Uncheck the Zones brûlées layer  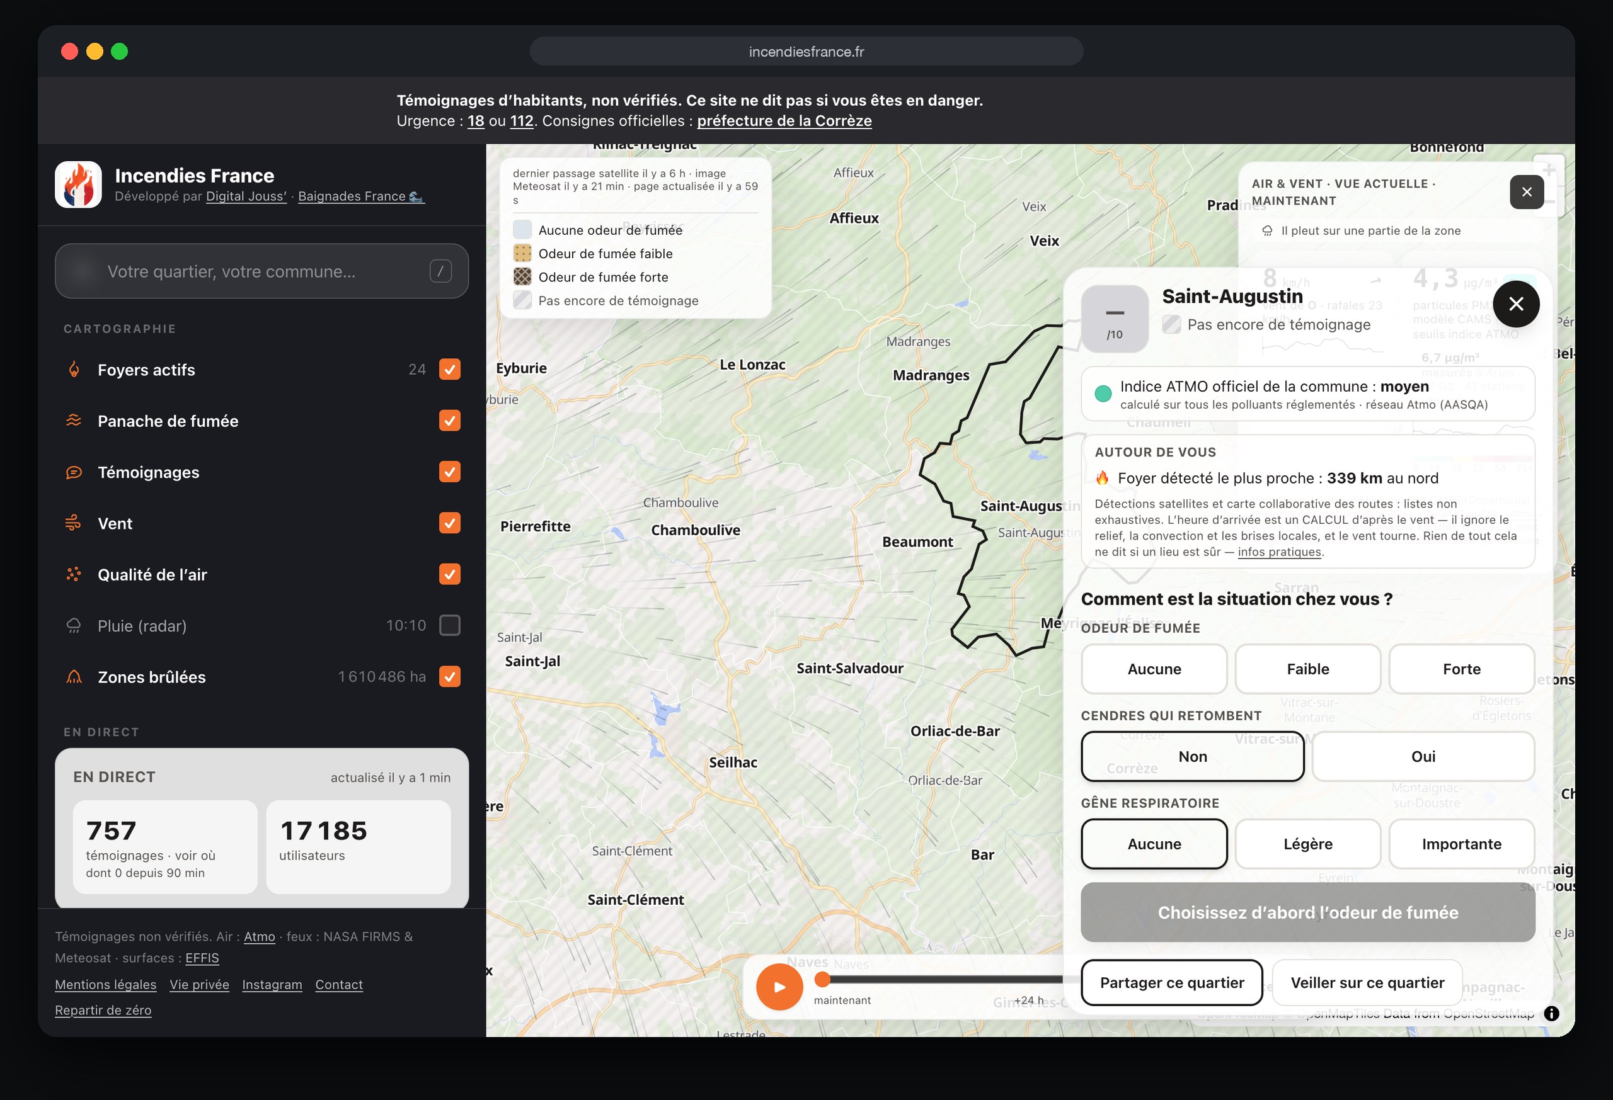[x=450, y=677]
